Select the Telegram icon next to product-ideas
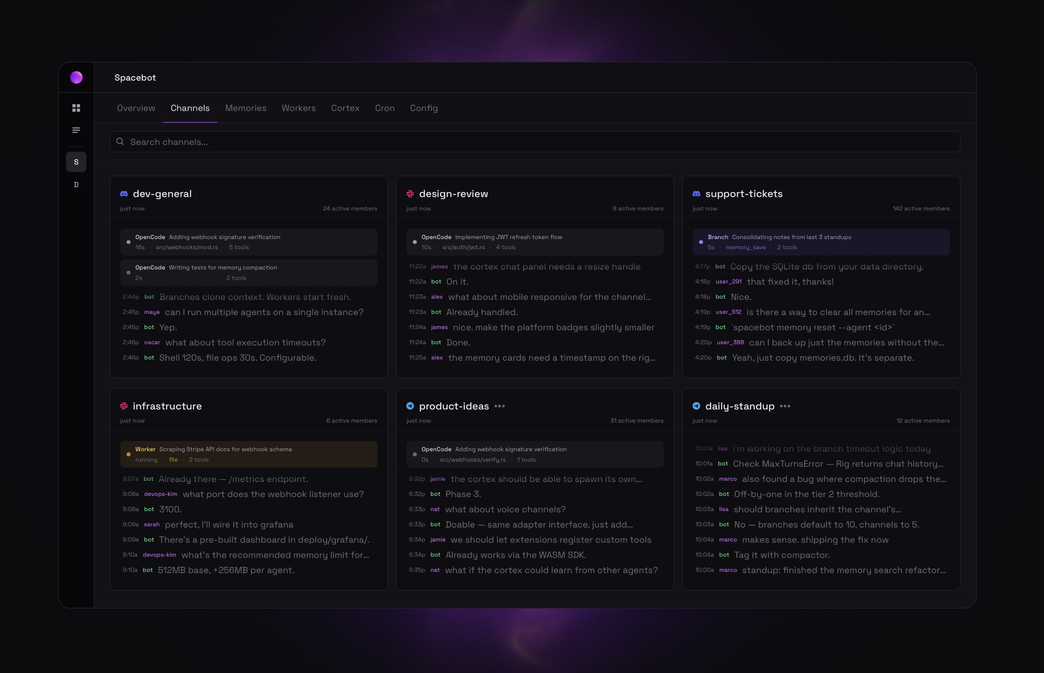 410,406
